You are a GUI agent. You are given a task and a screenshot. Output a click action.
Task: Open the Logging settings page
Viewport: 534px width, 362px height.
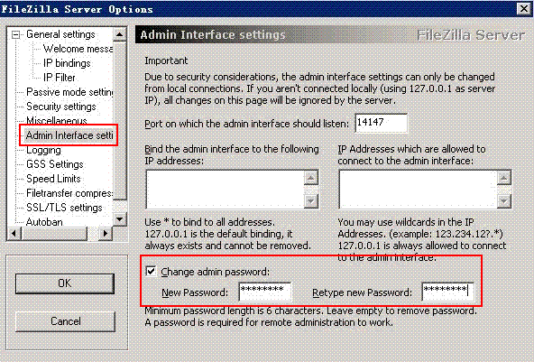pyautogui.click(x=43, y=150)
